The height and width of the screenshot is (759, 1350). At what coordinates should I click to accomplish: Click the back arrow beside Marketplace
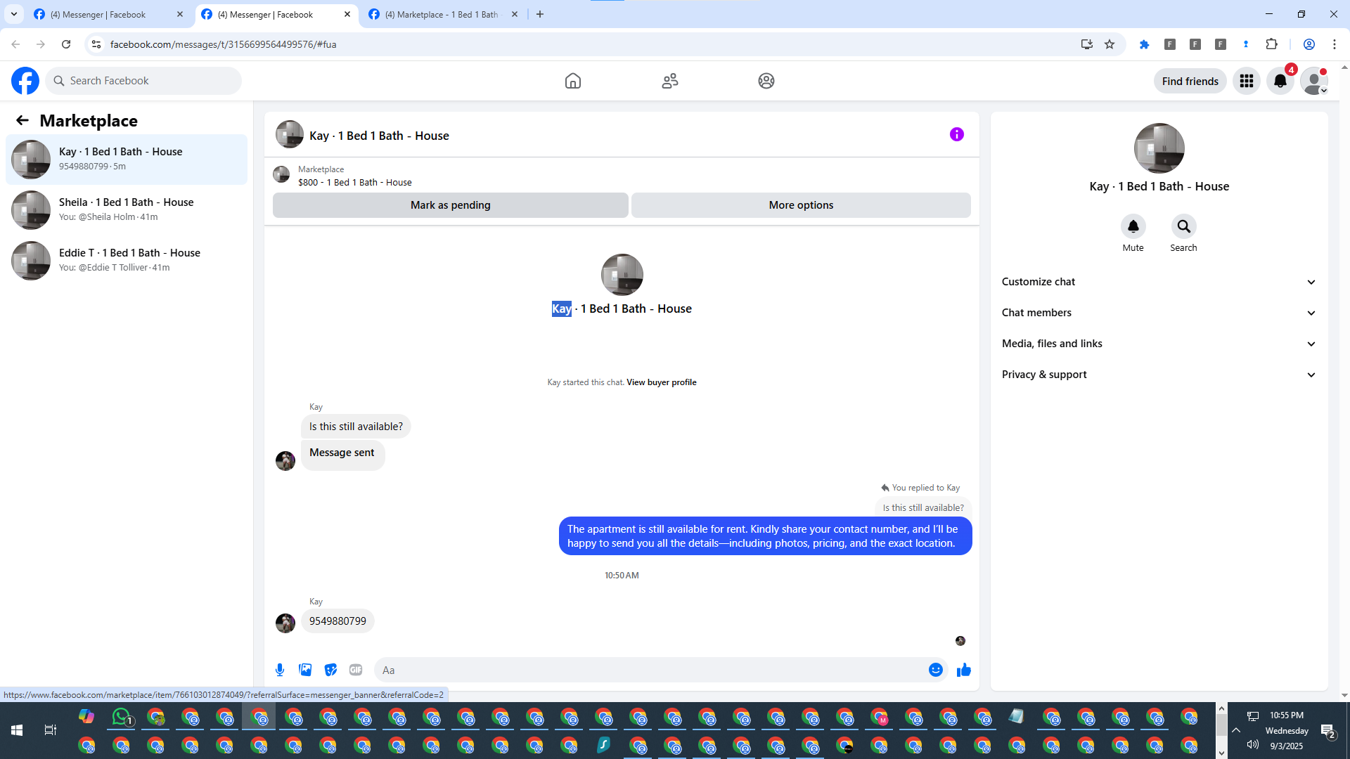tap(22, 120)
